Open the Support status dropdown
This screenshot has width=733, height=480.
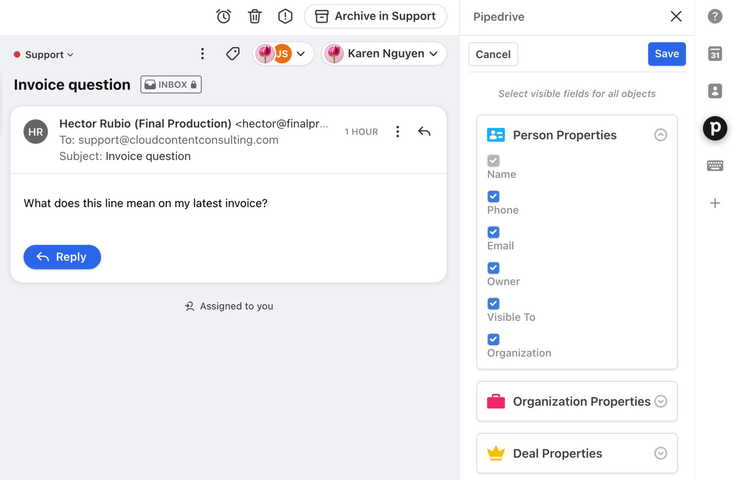44,55
